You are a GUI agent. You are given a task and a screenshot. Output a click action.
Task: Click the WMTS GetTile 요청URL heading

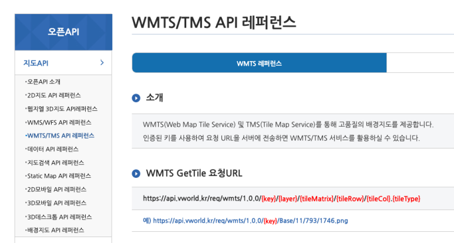[194, 173]
